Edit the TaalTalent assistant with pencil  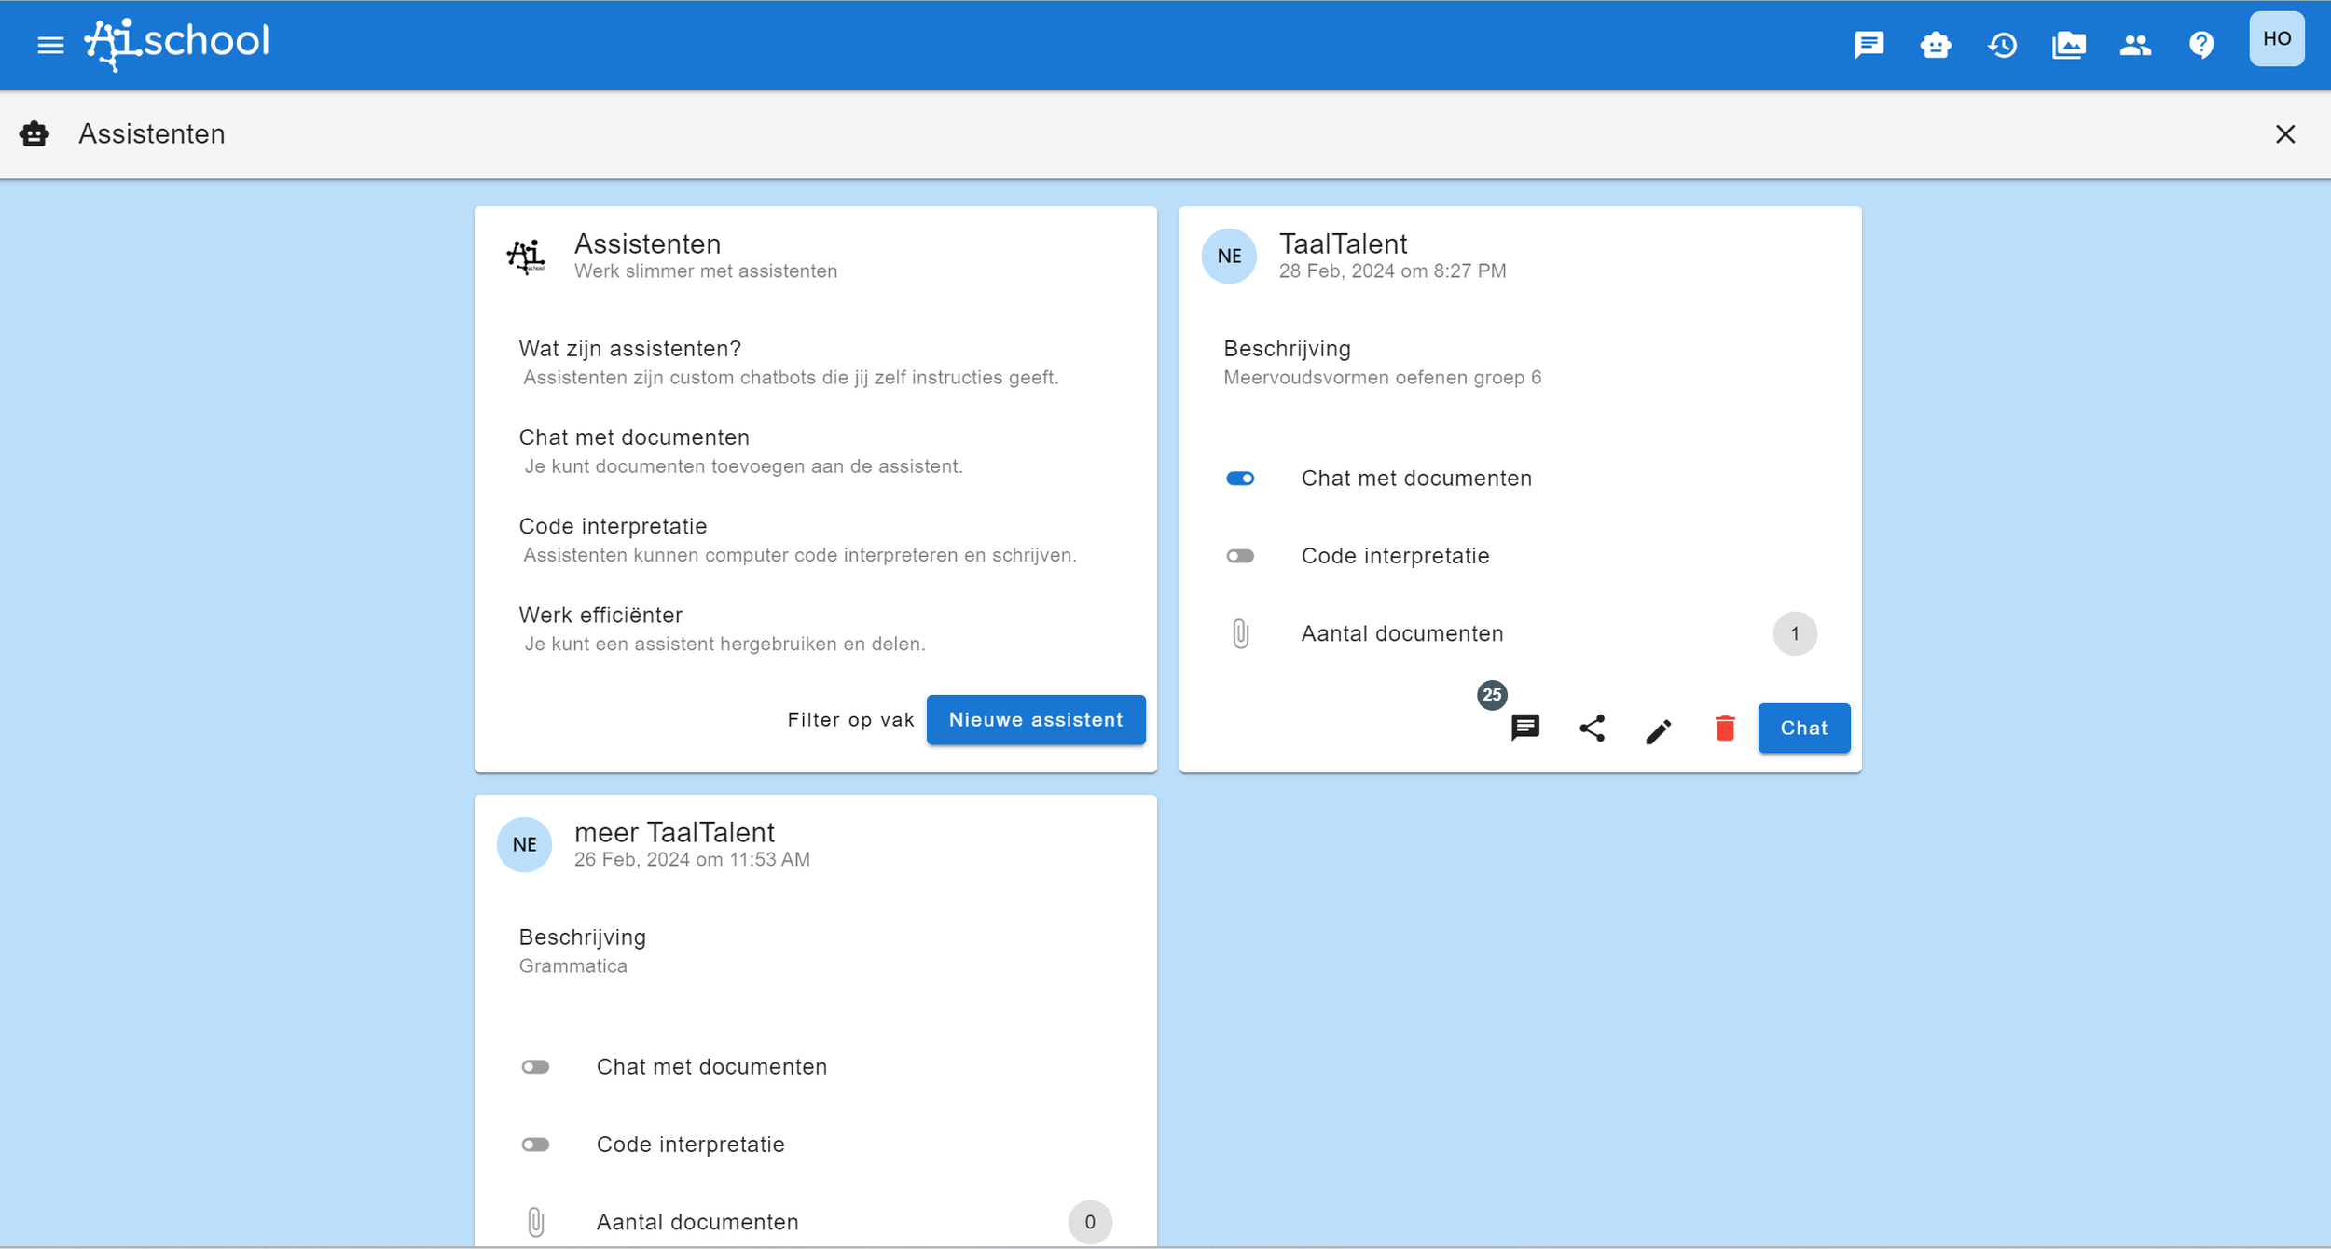(x=1659, y=729)
